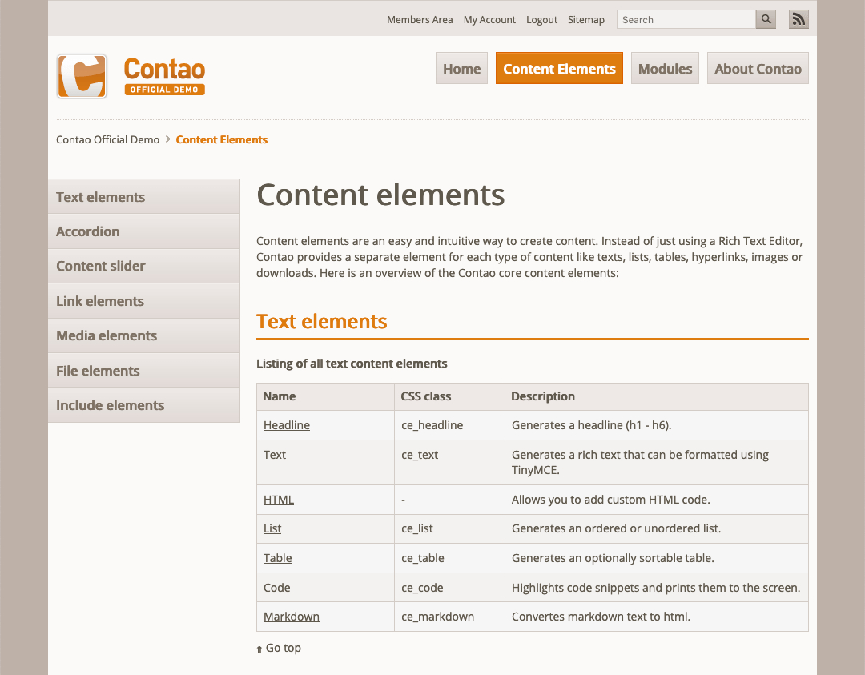Select Text elements in sidebar
The image size is (865, 675).
(144, 196)
